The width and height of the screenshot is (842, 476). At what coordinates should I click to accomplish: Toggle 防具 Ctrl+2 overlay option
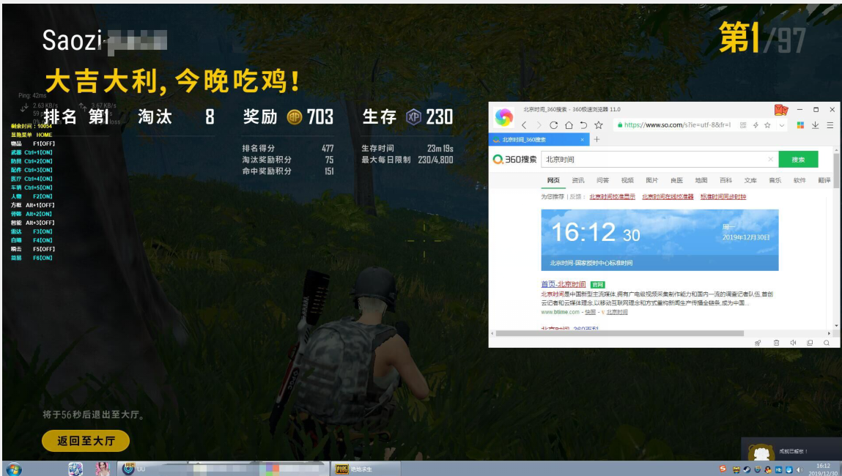point(32,161)
